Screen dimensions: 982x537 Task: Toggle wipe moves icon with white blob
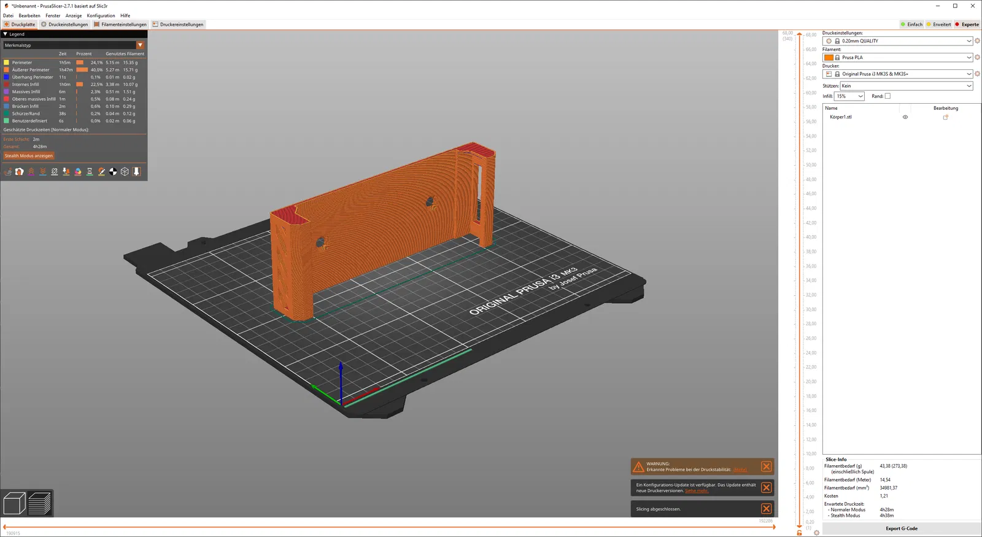(x=20, y=172)
